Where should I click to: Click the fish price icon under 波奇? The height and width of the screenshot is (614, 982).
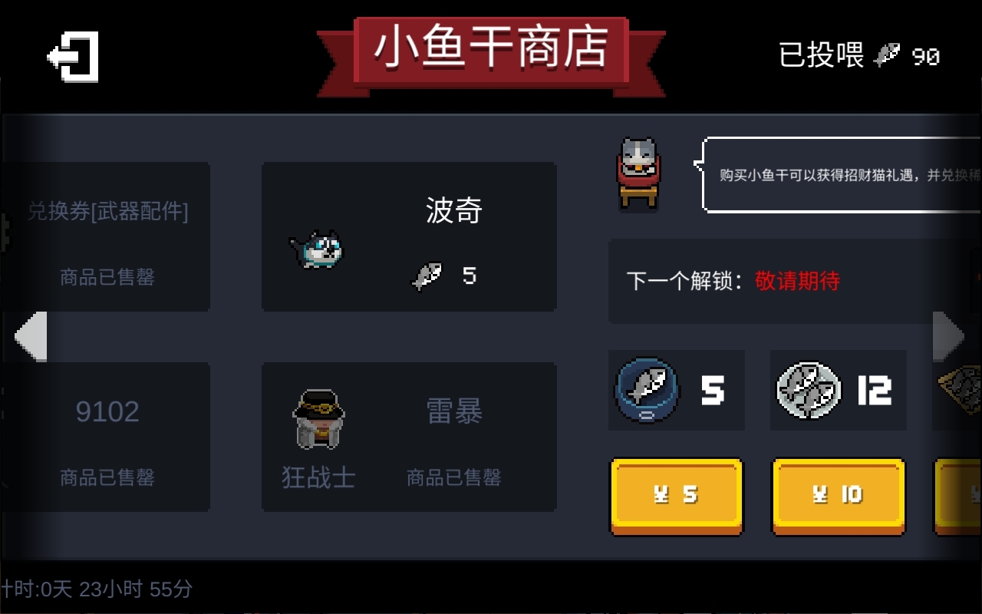coord(427,276)
